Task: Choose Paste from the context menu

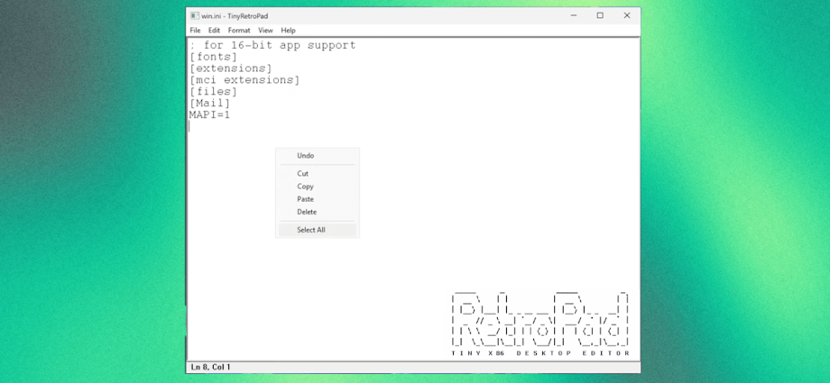Action: [x=318, y=199]
